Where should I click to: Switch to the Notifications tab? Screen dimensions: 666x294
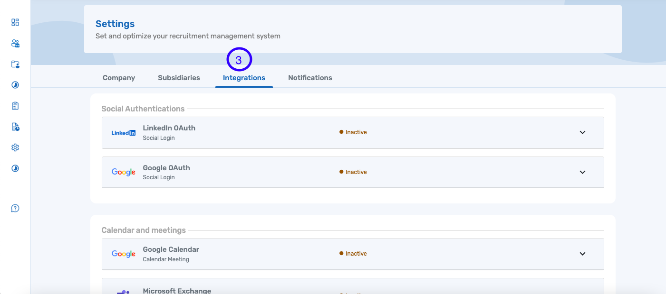pos(310,77)
